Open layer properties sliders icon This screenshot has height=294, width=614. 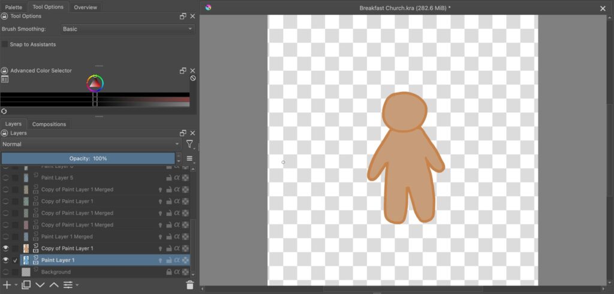coord(68,285)
